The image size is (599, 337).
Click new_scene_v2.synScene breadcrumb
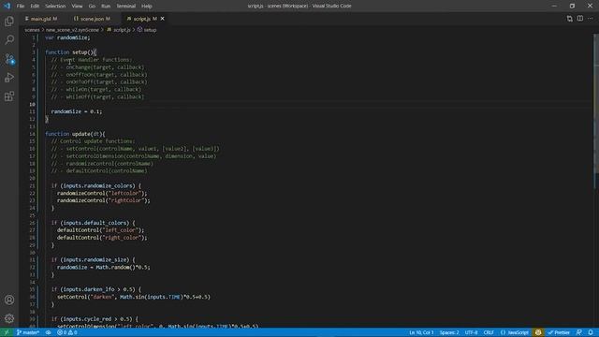73,29
